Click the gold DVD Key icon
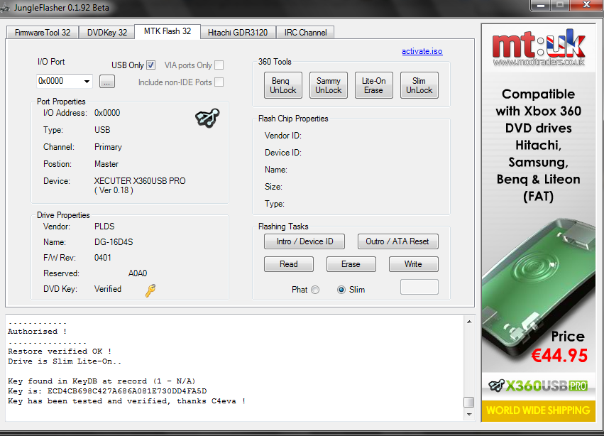This screenshot has height=436, width=604. 150,290
